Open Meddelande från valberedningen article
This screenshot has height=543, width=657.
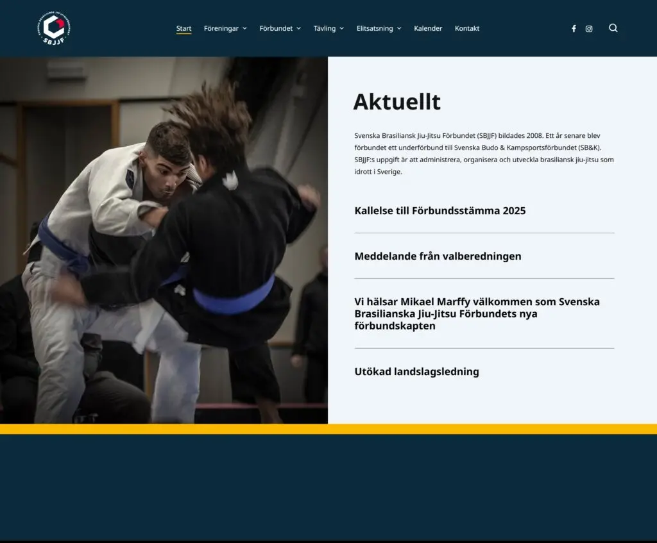pyautogui.click(x=438, y=256)
